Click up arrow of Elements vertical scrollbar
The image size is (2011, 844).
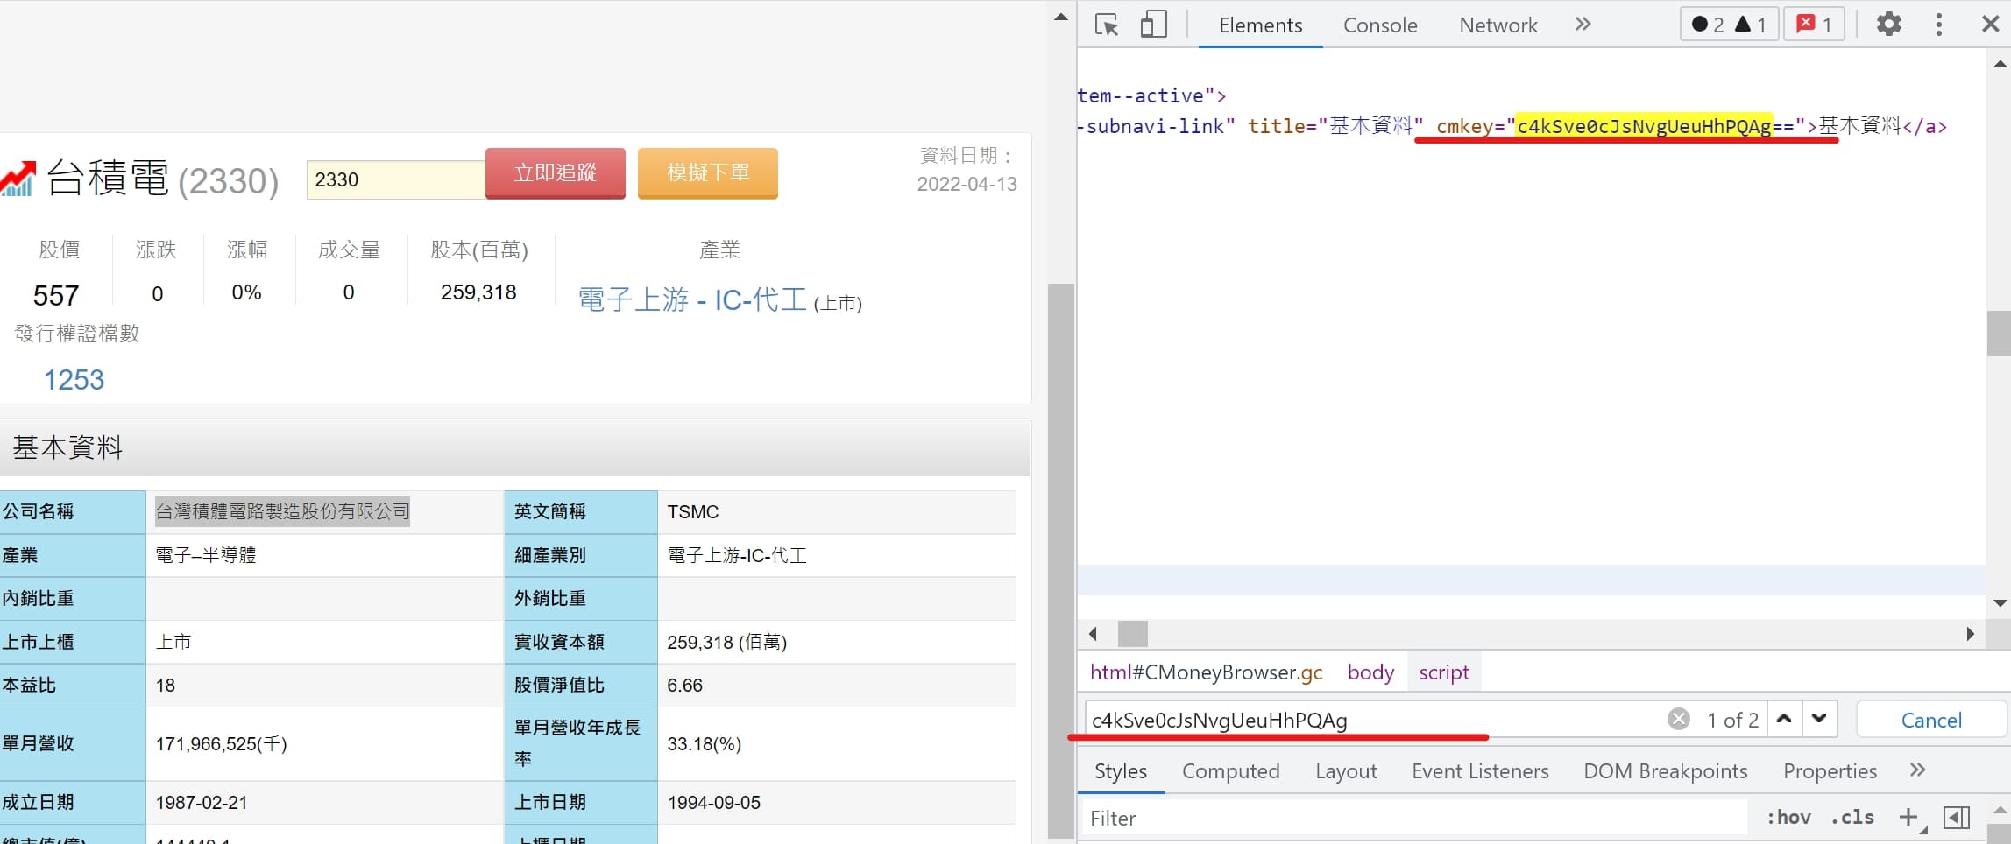pos(1999,64)
